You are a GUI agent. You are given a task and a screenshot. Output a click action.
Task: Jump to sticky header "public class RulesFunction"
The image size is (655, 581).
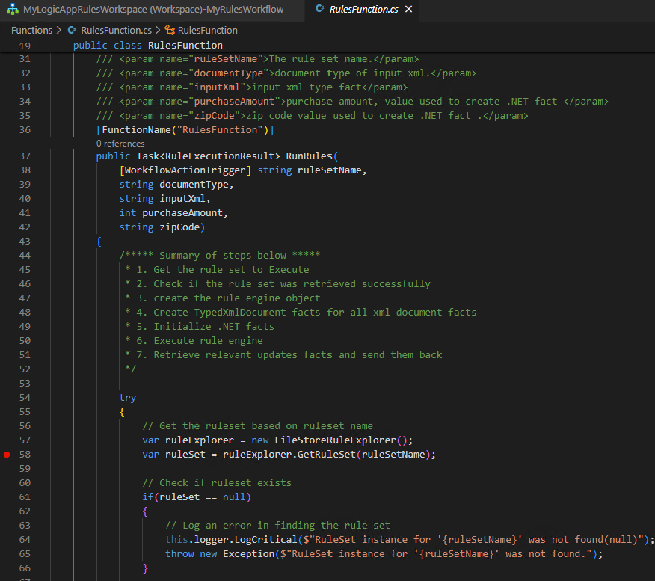pos(147,46)
